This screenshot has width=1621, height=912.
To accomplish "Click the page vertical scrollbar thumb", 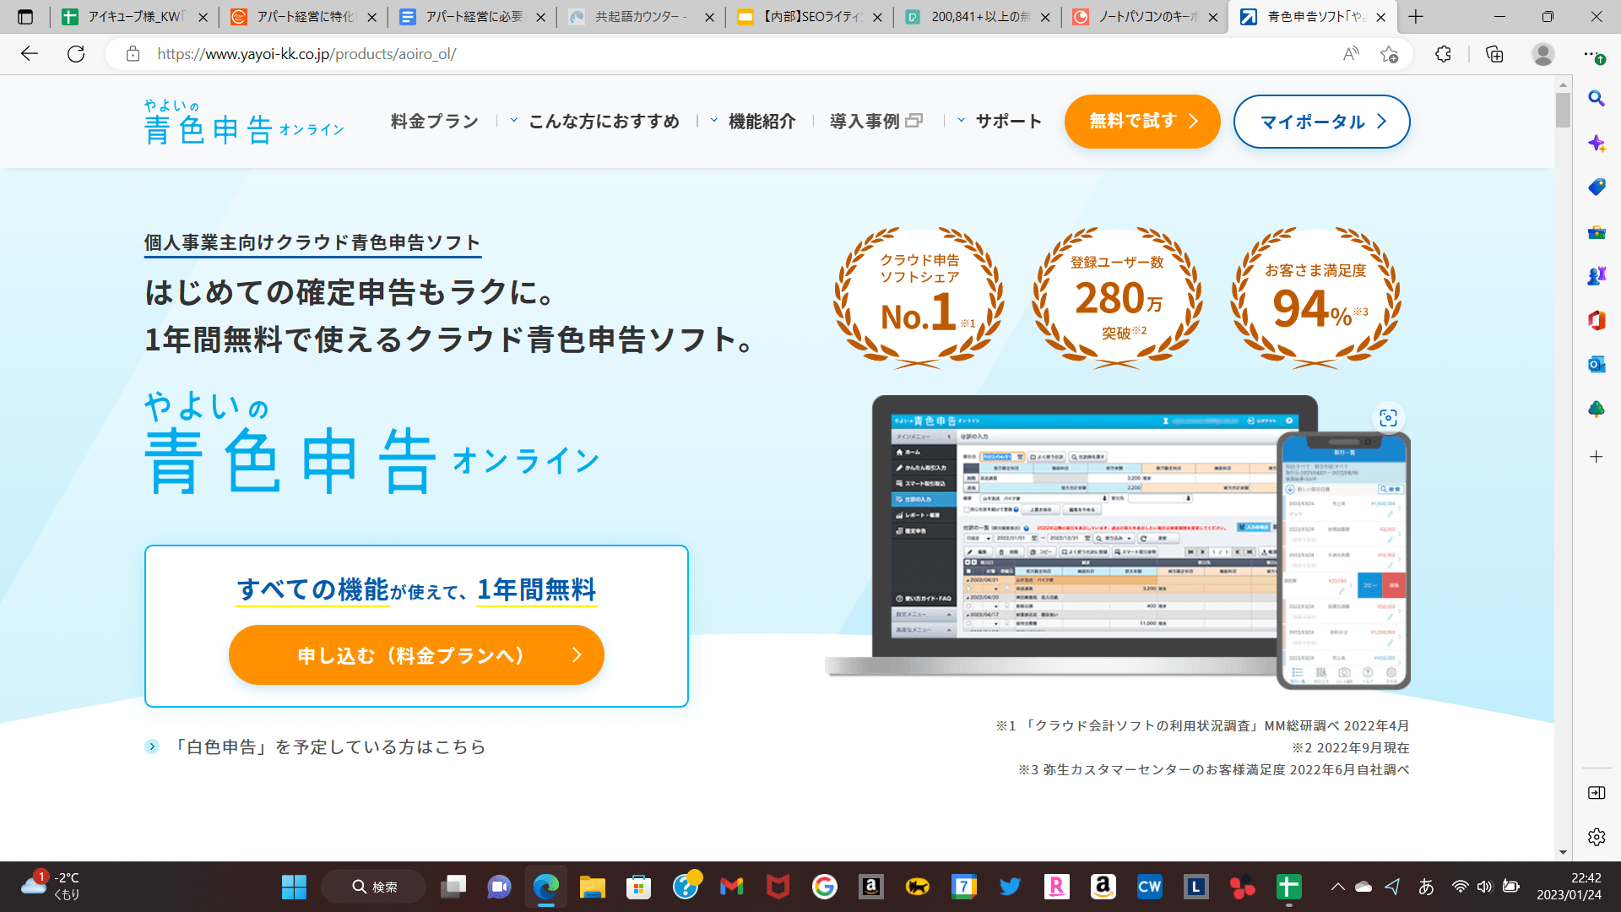I will tap(1563, 110).
